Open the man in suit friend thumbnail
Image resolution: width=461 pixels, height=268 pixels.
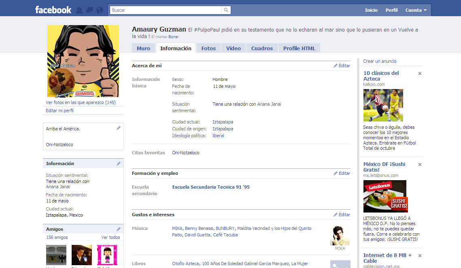click(x=82, y=255)
